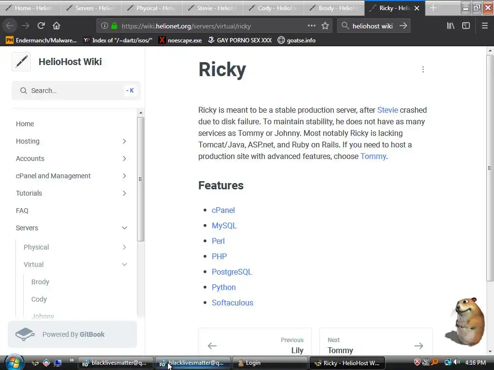The image size is (494, 370).
Task: Open the Stevie link in the paragraph
Action: click(387, 110)
